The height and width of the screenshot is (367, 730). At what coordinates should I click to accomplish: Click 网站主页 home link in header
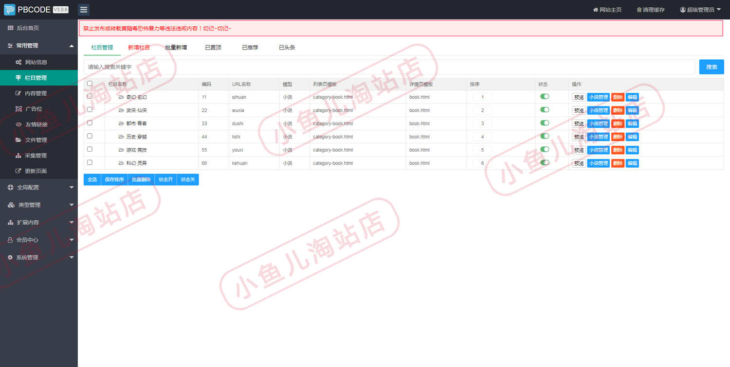[x=607, y=10]
